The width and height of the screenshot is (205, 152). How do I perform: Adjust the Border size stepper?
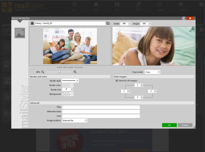pos(72,89)
